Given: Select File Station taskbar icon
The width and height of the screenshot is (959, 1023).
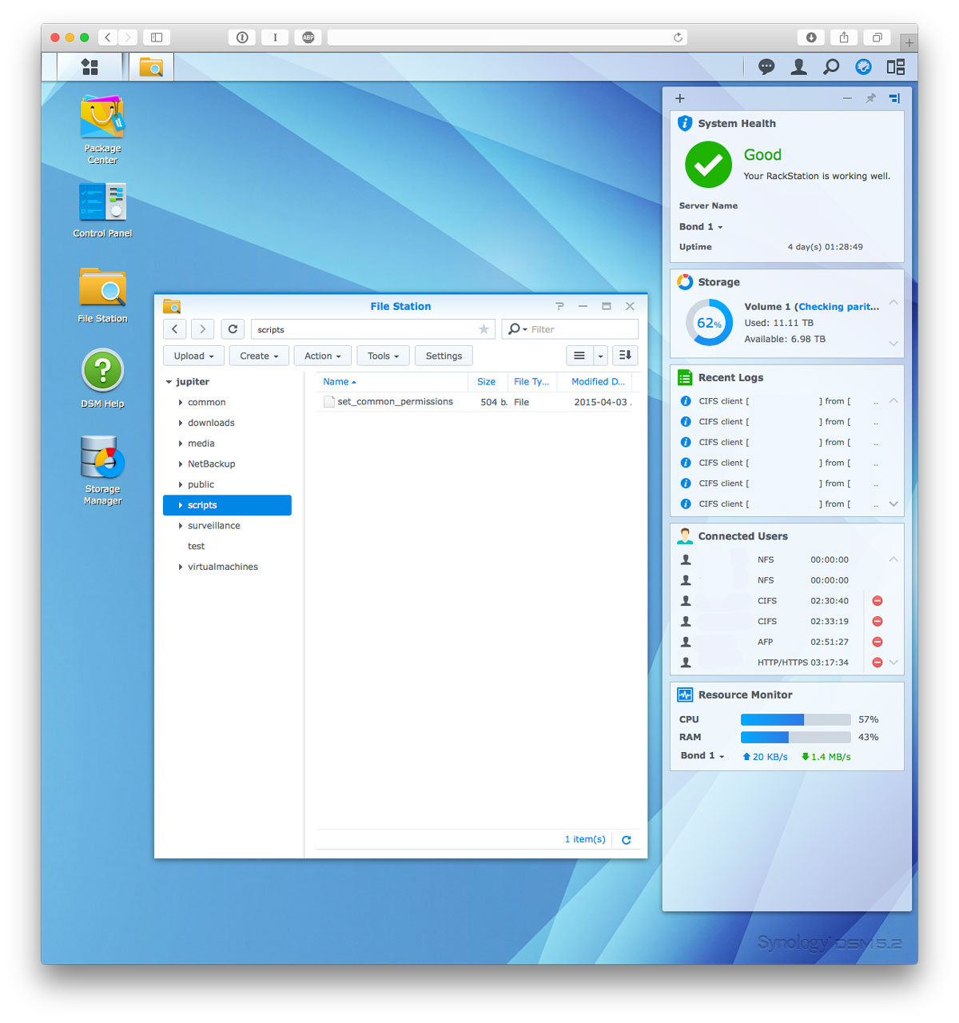Looking at the screenshot, I should (151, 67).
